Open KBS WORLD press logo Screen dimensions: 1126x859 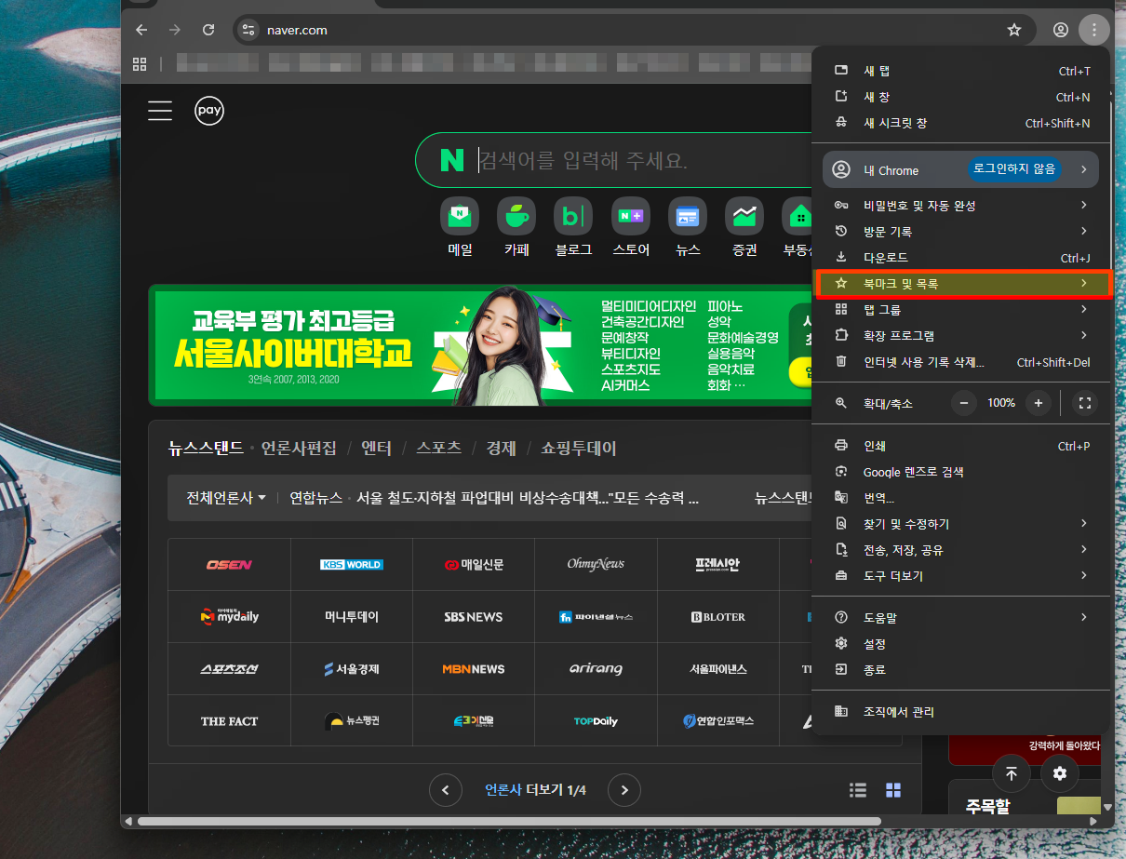coord(352,565)
